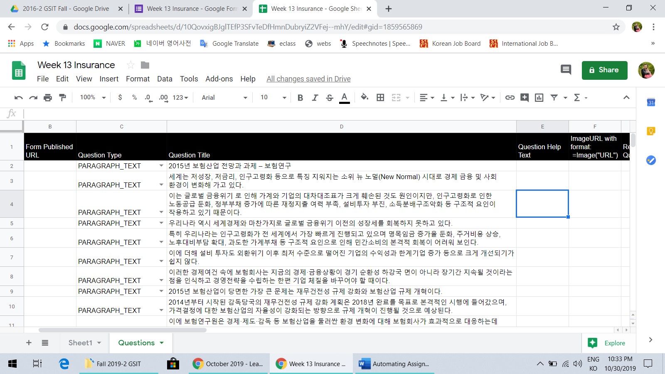Open the Arial font dropdown

(224, 98)
